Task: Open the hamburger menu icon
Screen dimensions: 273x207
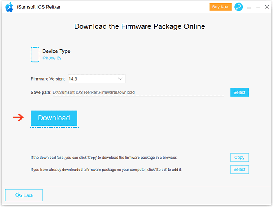Action: point(249,7)
